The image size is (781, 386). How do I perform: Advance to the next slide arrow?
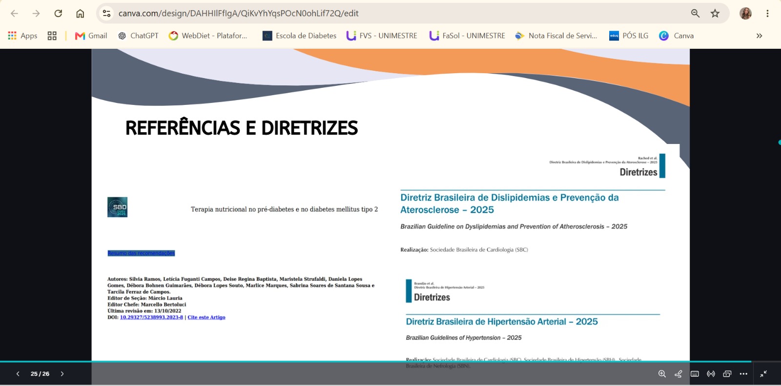62,374
